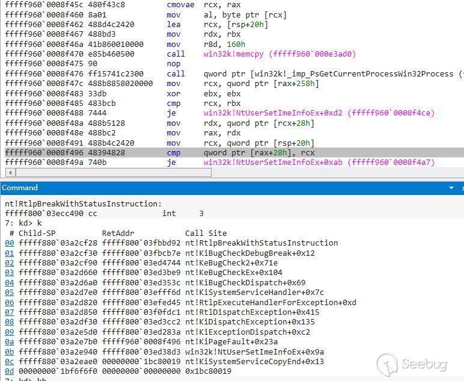Open stack frame 01 link
464x381 pixels.
tap(10, 253)
